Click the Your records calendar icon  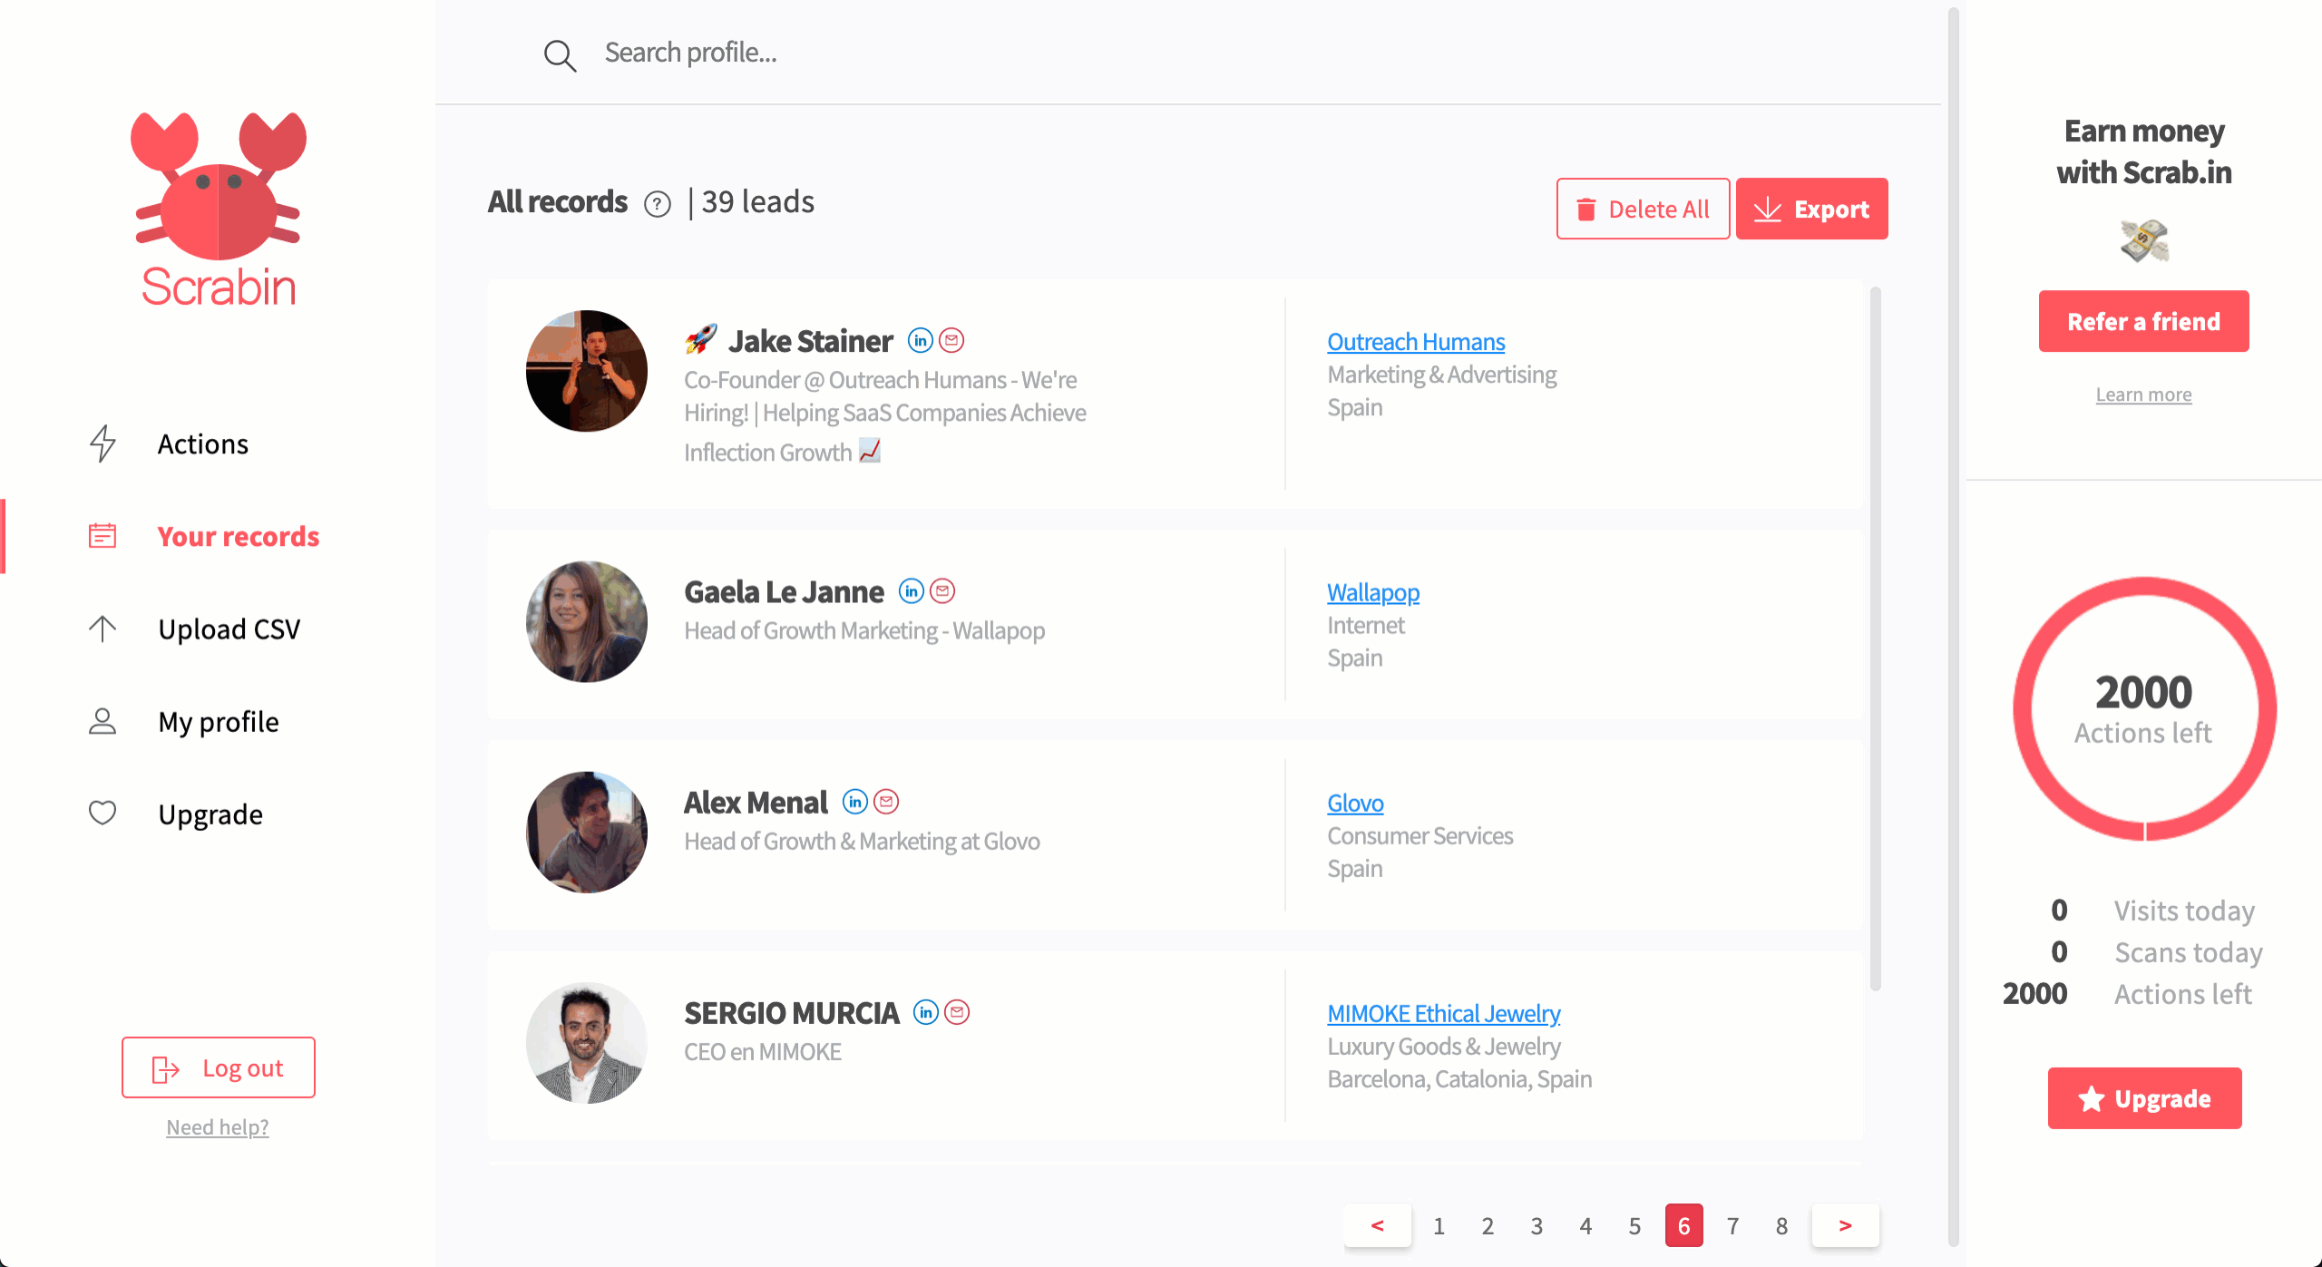click(102, 536)
